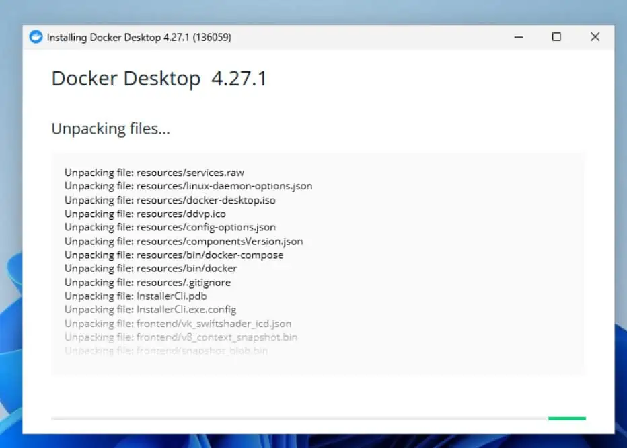
Task: Select the resources/ddvp.ico log line
Action: click(145, 214)
